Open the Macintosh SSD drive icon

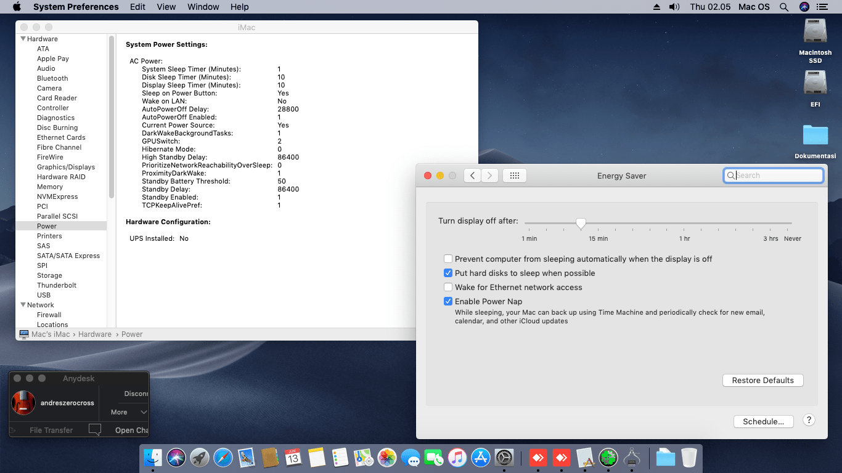pos(815,31)
